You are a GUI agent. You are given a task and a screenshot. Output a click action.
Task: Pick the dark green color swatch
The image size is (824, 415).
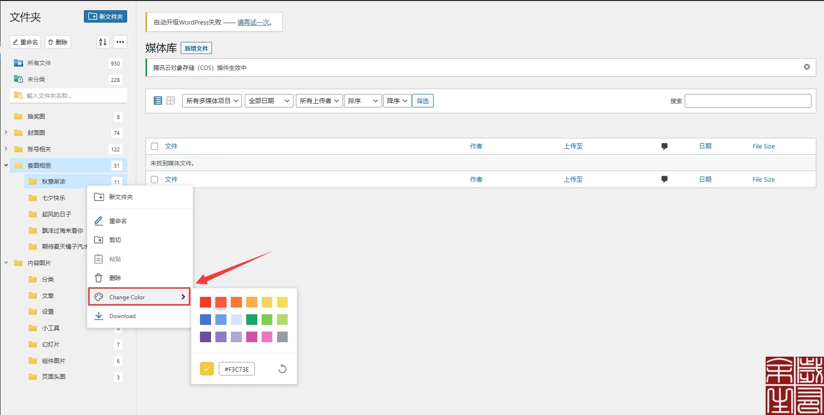[x=252, y=320]
